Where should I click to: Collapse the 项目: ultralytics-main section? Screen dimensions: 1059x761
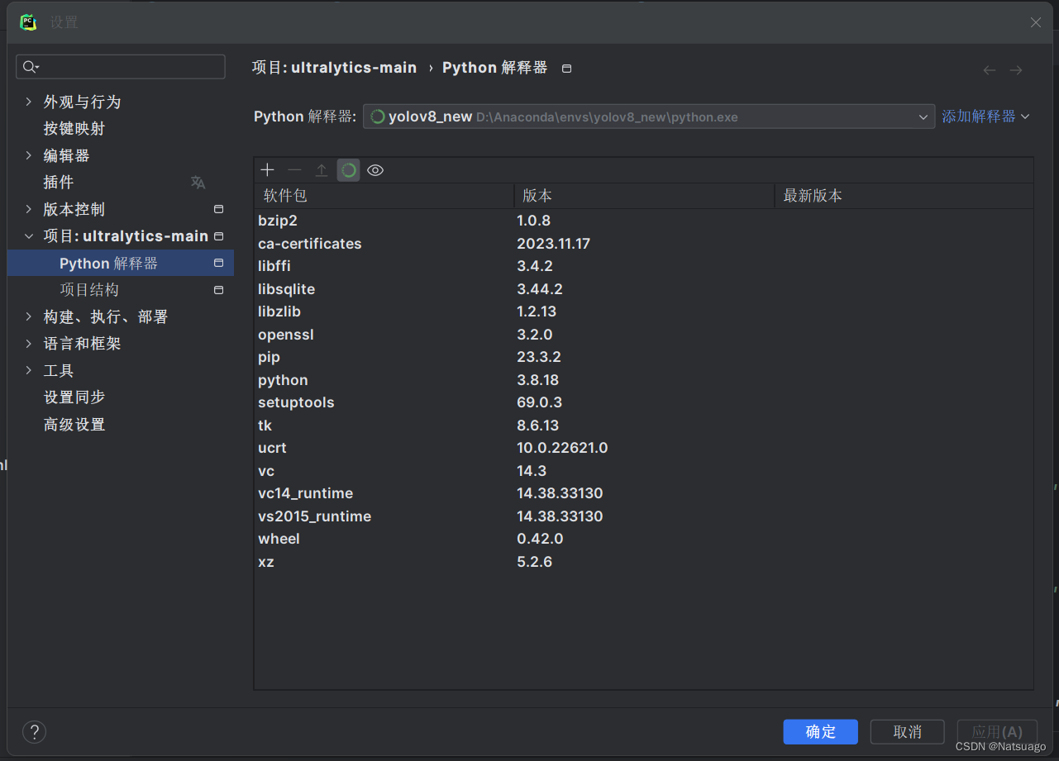click(28, 236)
